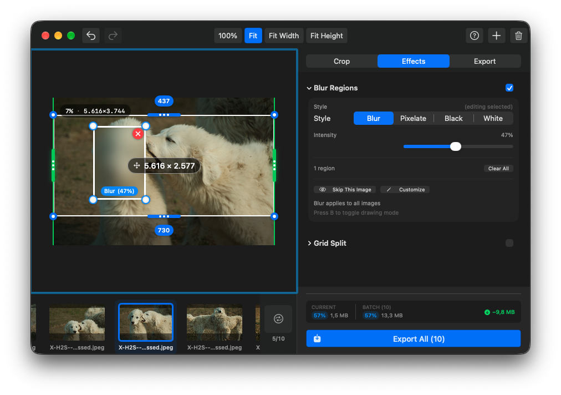Click the top edge crop handle
Screen dimensions: 561x395
coord(164,115)
